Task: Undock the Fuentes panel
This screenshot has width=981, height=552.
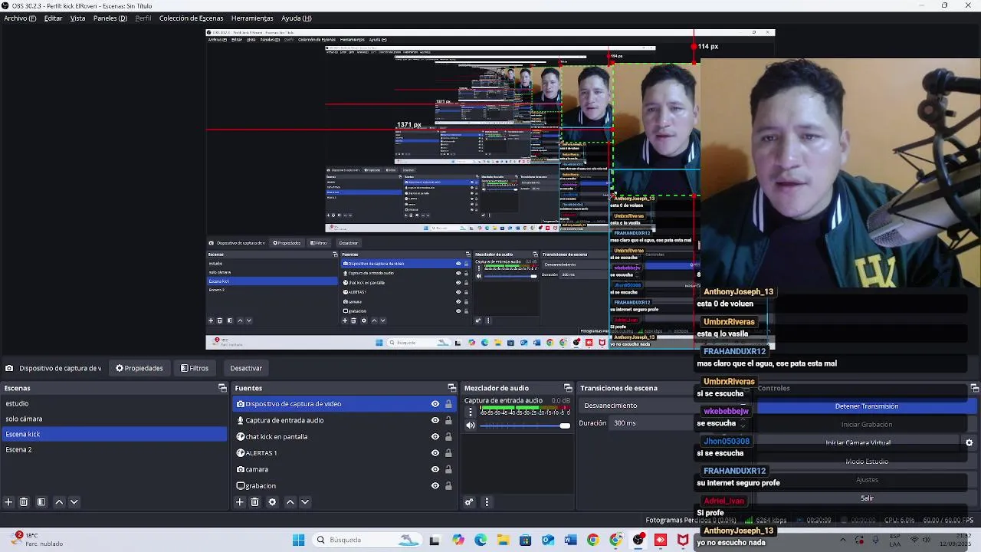Action: 451,388
